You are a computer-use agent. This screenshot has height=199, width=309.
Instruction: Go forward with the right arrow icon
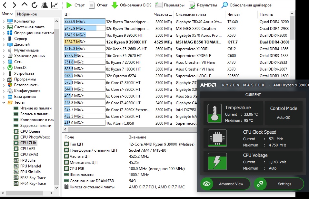tap(14, 5)
